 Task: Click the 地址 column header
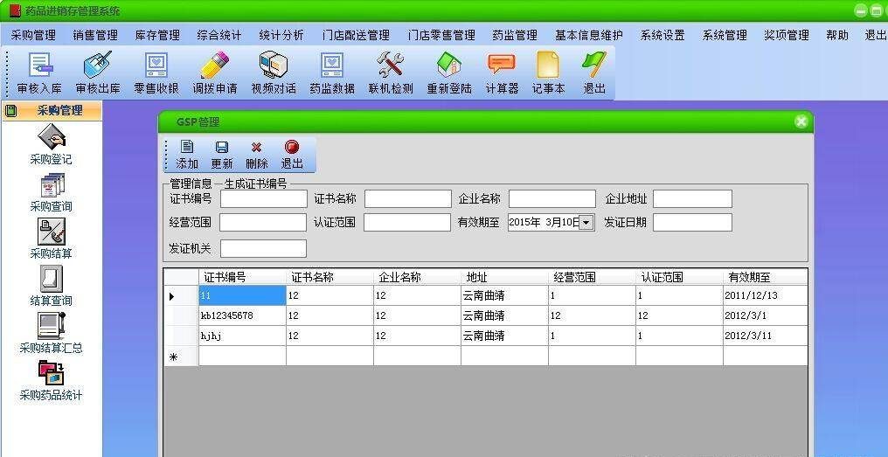(504, 277)
